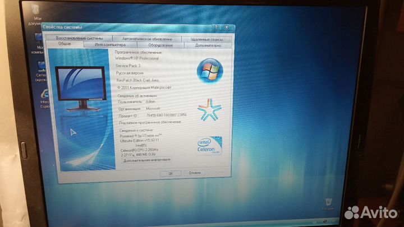Open the Дополнительно tab
The height and width of the screenshot is (227, 404).
208,45
